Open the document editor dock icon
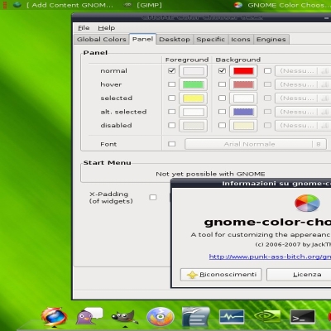 point(196,317)
